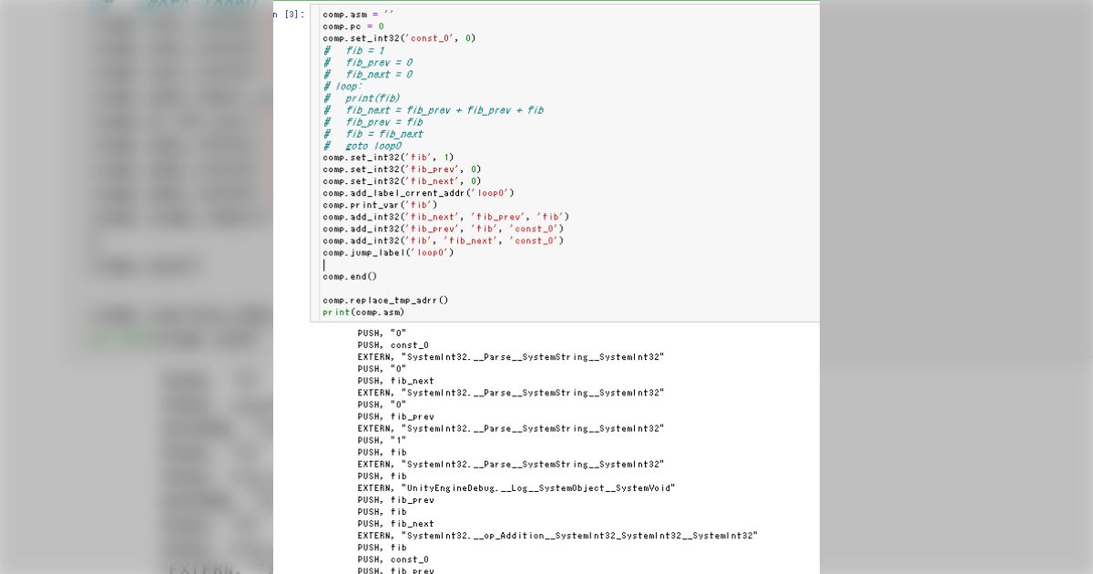Click add_int32 line starting with 'fib_next'
The height and width of the screenshot is (574, 1093).
(445, 217)
